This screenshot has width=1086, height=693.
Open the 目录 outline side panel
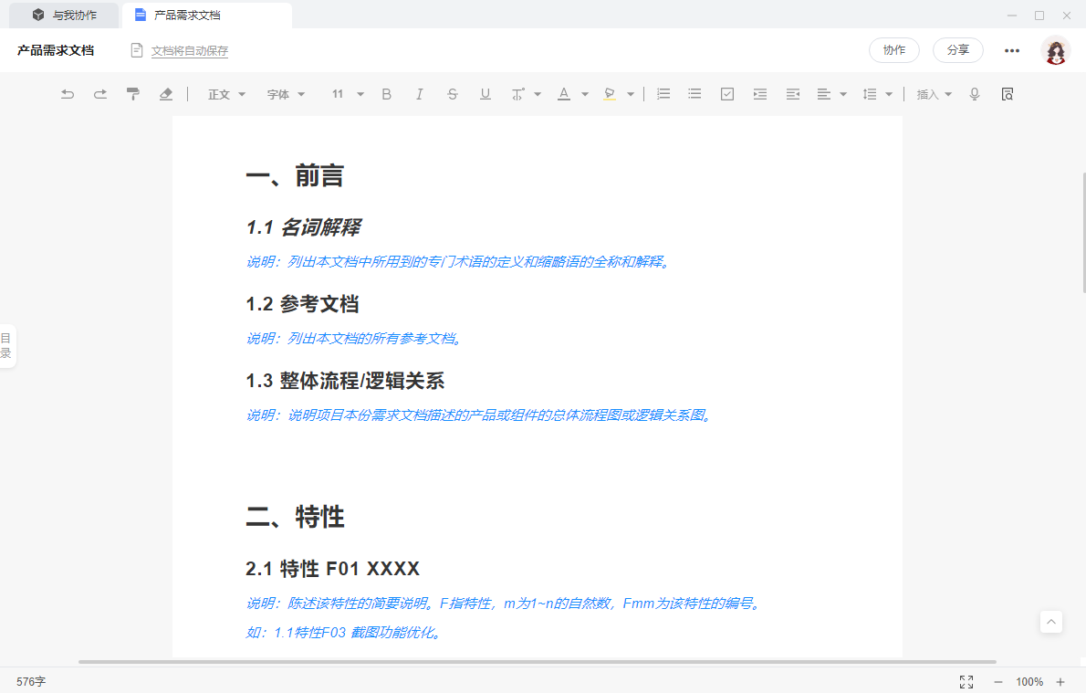(x=6, y=346)
